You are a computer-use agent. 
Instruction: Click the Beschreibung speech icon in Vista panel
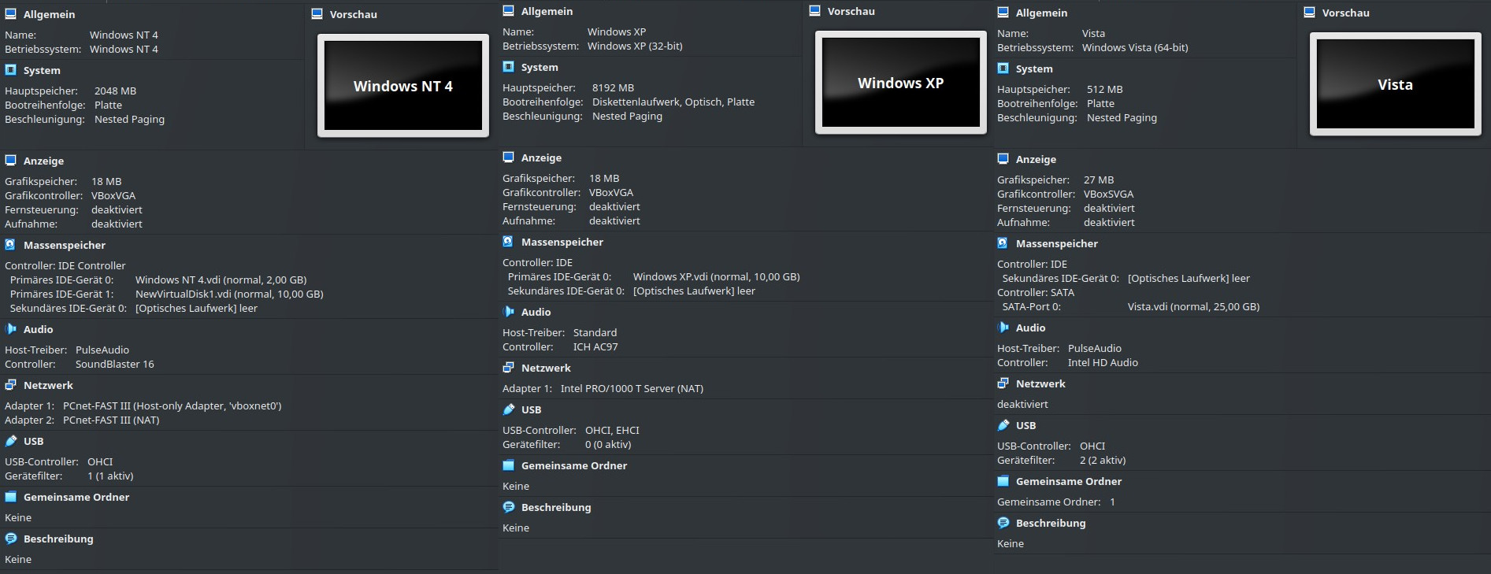(1003, 523)
